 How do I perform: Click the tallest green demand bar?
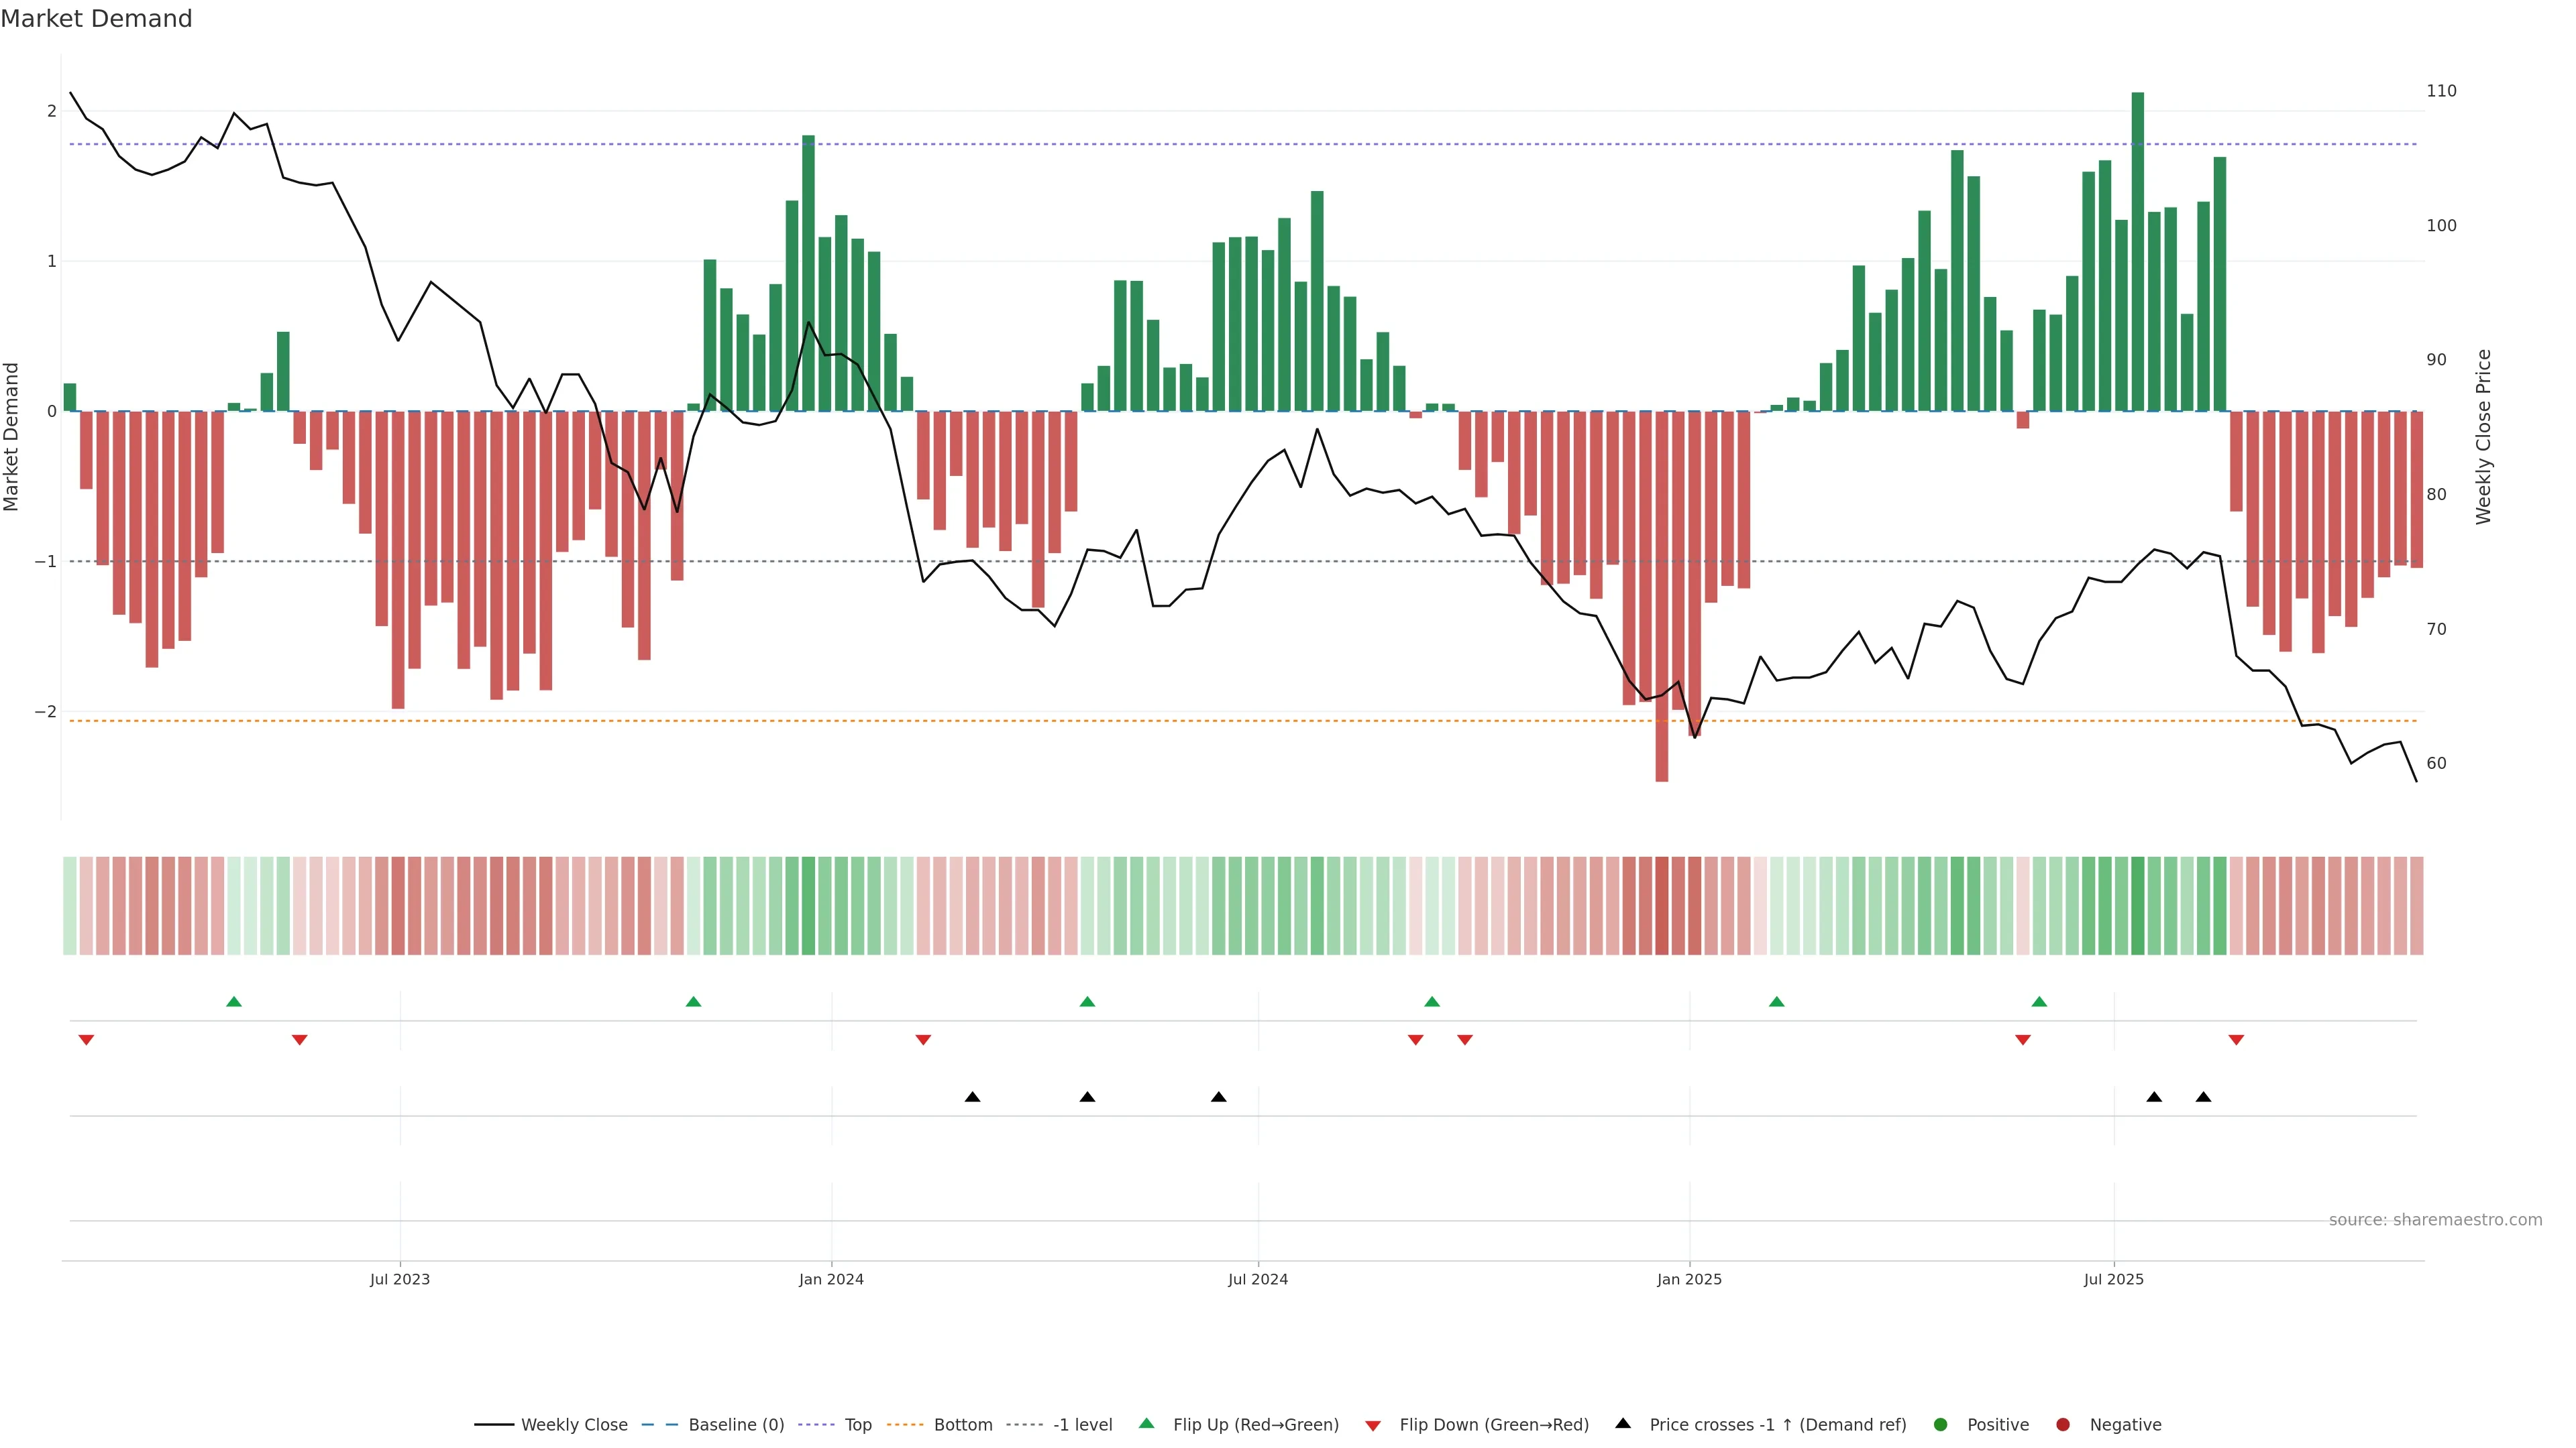coord(2137,250)
